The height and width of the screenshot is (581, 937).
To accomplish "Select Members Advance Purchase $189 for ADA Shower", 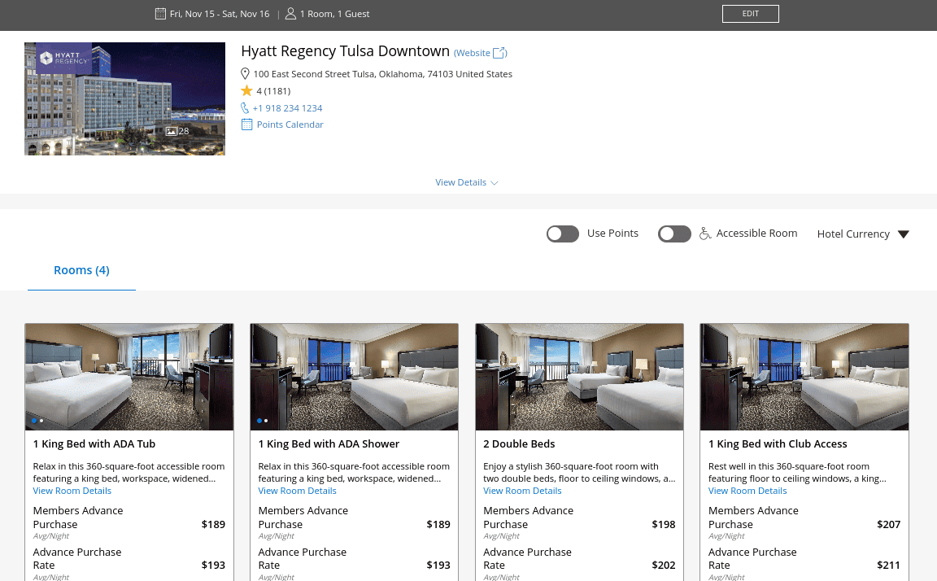I will [x=355, y=522].
